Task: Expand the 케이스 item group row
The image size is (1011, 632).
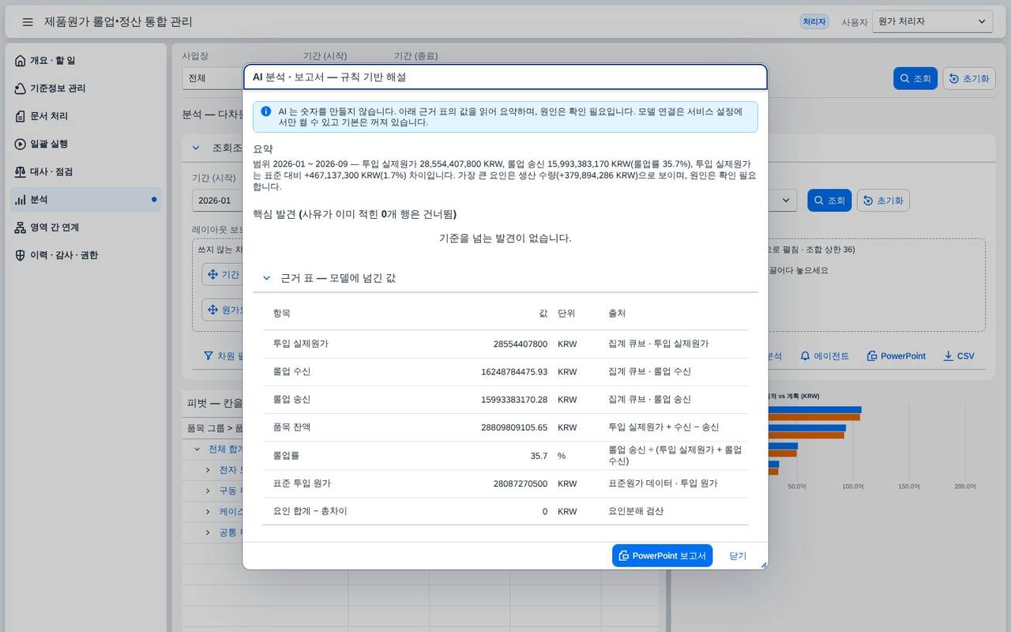Action: coord(209,511)
